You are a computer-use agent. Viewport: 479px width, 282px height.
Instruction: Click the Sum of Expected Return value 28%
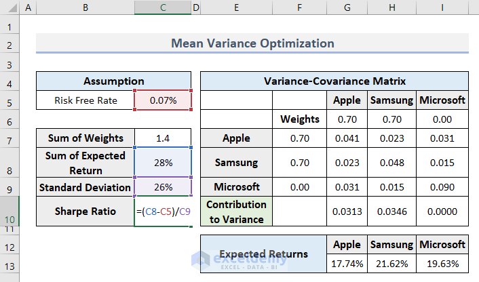(163, 163)
